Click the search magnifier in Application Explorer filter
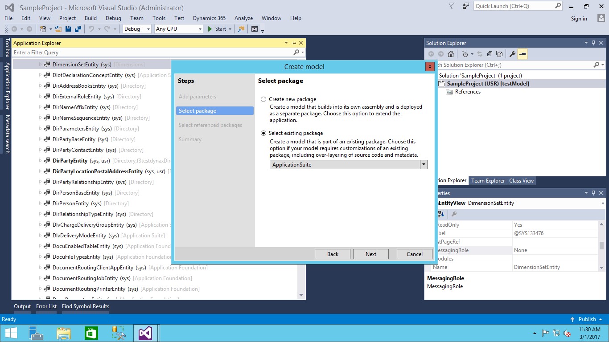 point(296,53)
